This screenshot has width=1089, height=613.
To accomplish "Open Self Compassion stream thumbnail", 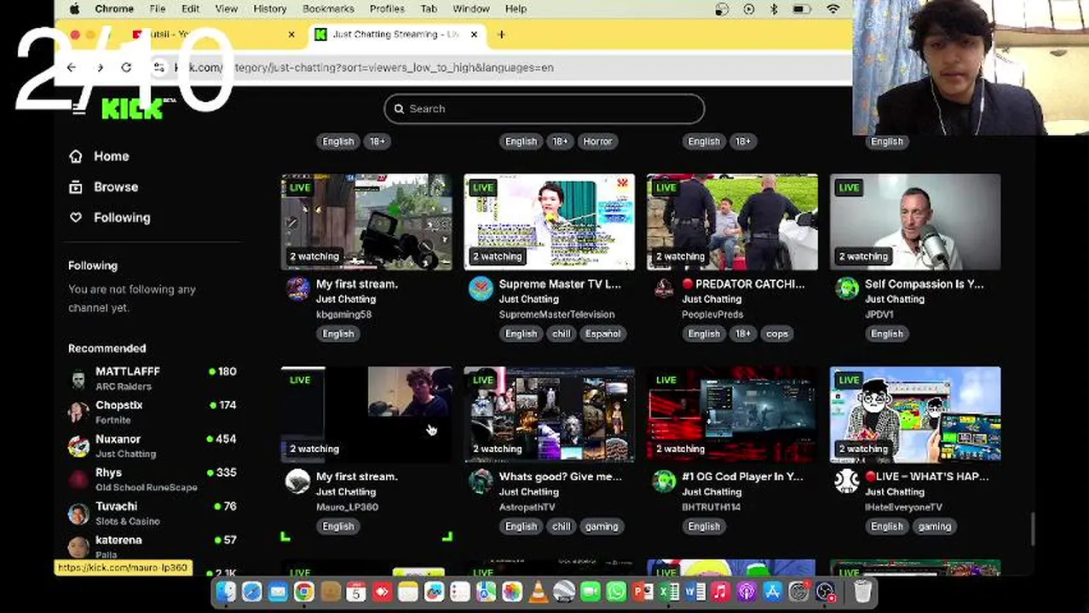I will (x=915, y=222).
